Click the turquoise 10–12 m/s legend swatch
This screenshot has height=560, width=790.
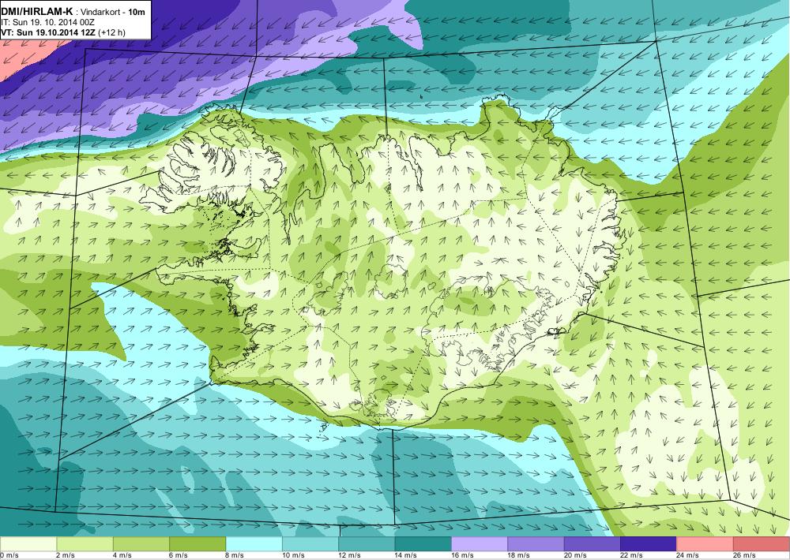310,543
